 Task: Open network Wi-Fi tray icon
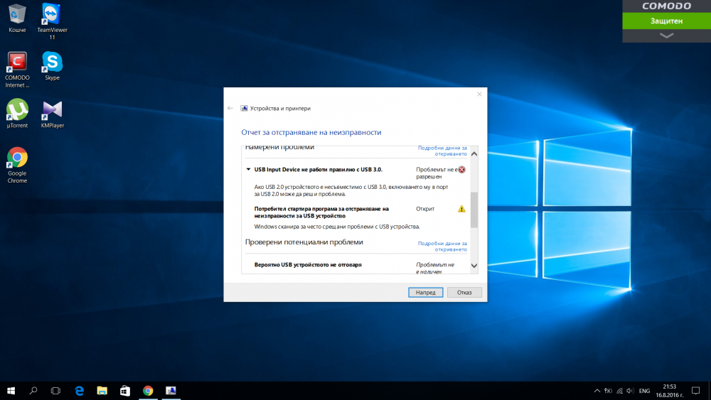tap(619, 391)
